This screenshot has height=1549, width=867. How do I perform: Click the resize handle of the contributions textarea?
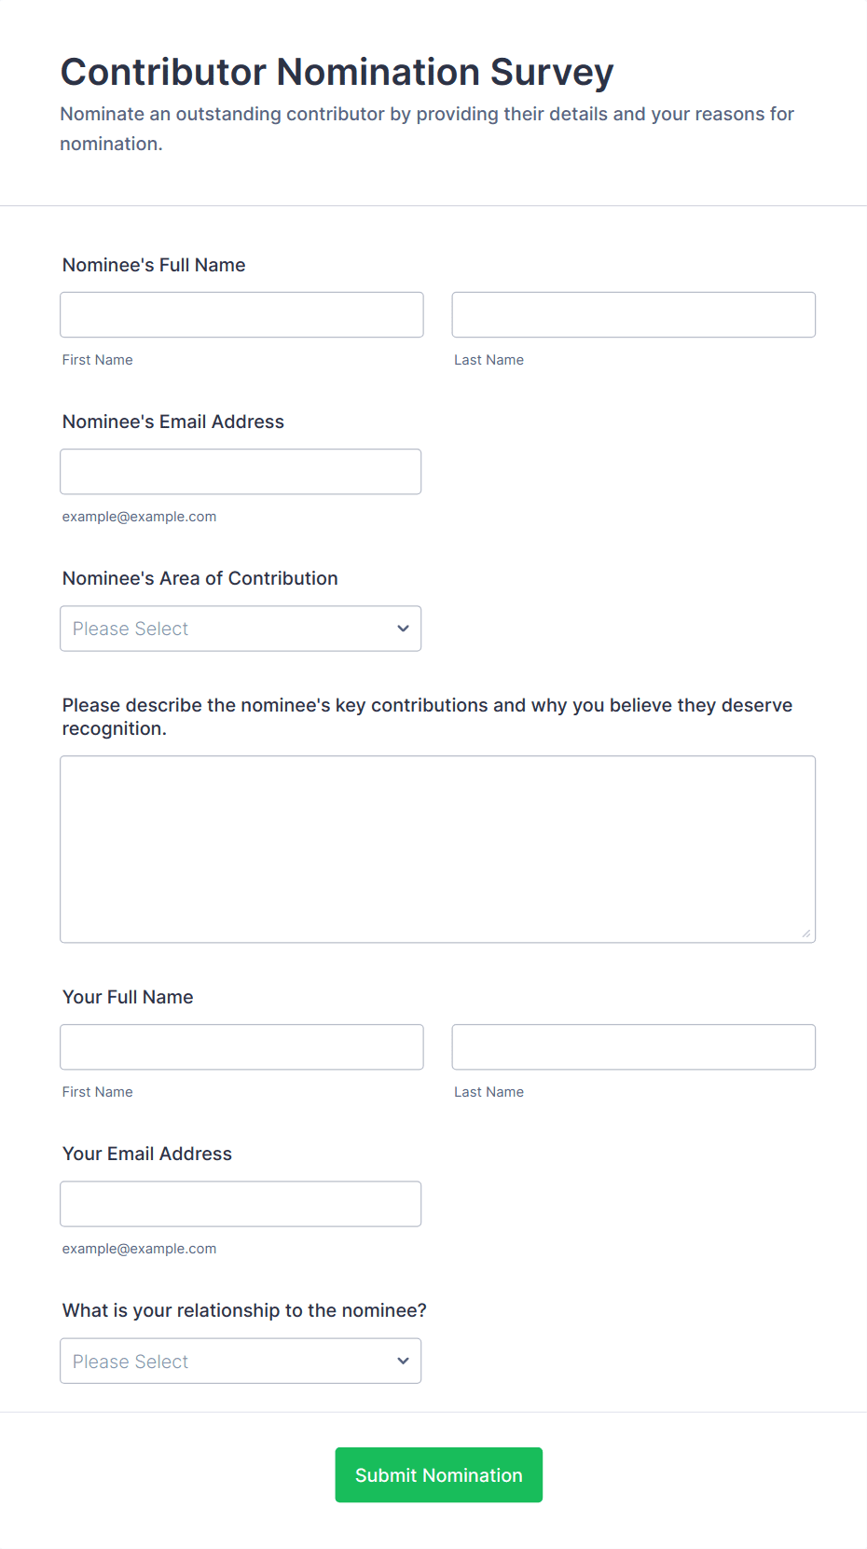(x=806, y=934)
